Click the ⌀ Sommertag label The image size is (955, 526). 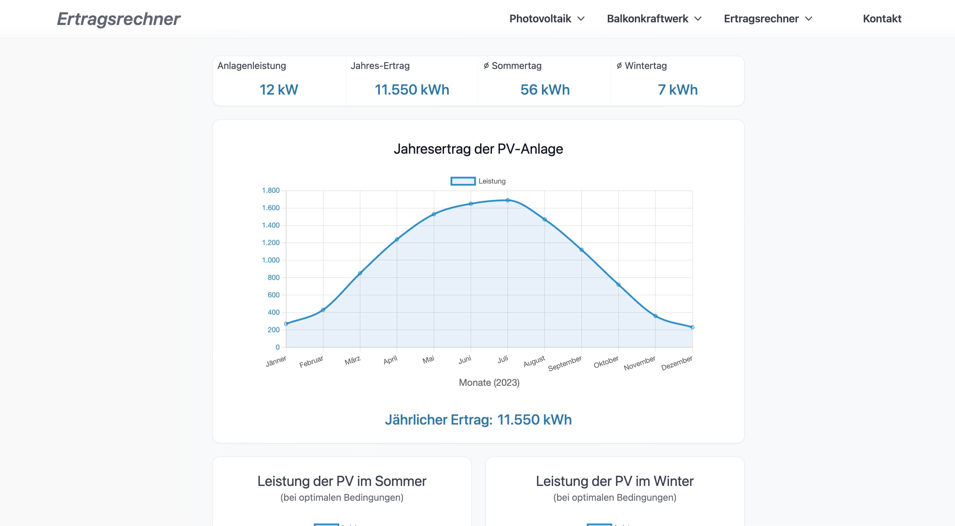pos(513,66)
